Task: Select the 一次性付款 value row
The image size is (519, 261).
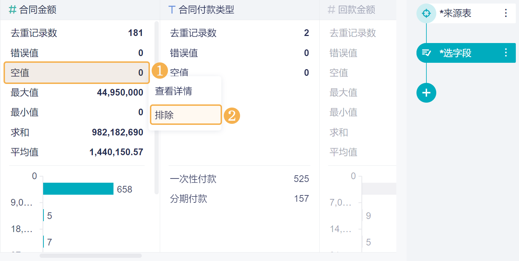Action: 239,179
